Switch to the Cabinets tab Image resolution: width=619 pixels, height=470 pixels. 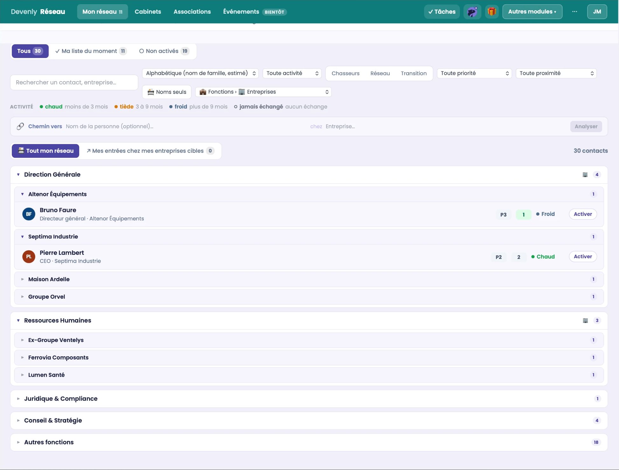click(148, 12)
